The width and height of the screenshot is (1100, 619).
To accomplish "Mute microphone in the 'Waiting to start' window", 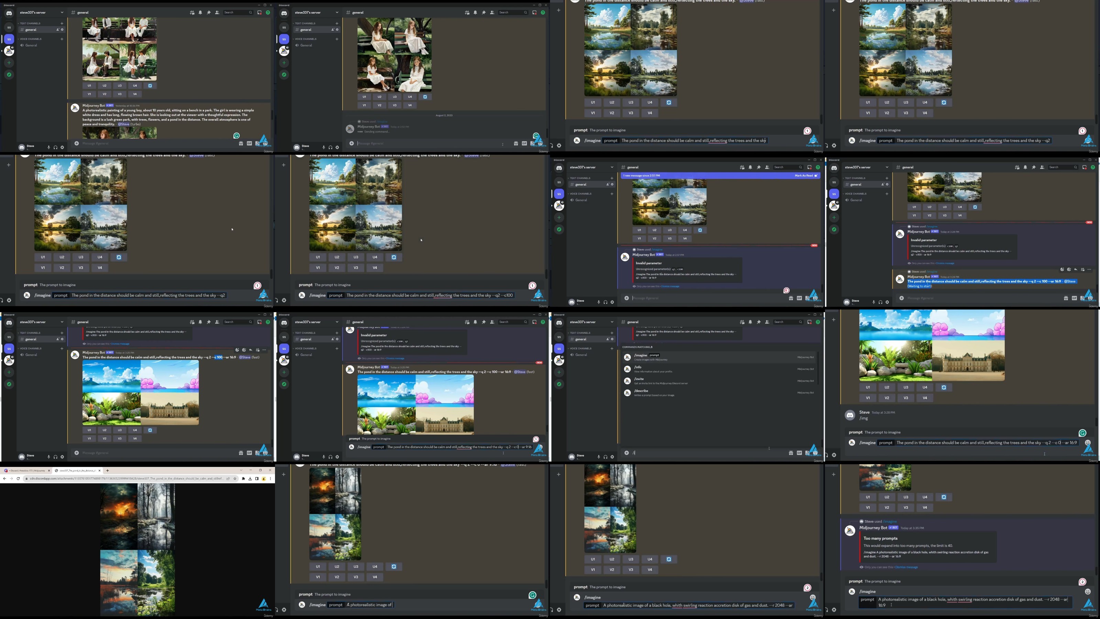I will click(874, 302).
